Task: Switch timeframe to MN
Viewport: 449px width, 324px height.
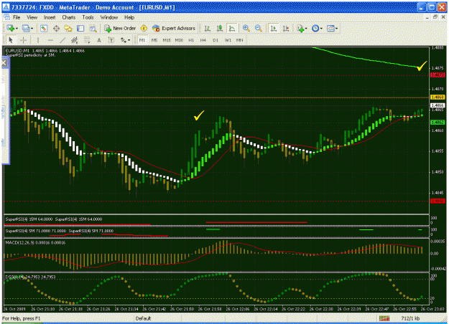Action: coord(239,40)
